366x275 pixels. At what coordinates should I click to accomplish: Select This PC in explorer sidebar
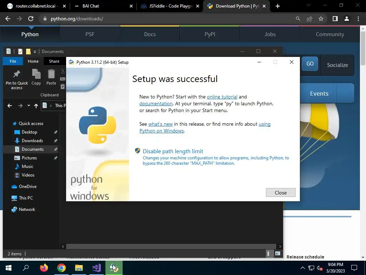click(26, 198)
